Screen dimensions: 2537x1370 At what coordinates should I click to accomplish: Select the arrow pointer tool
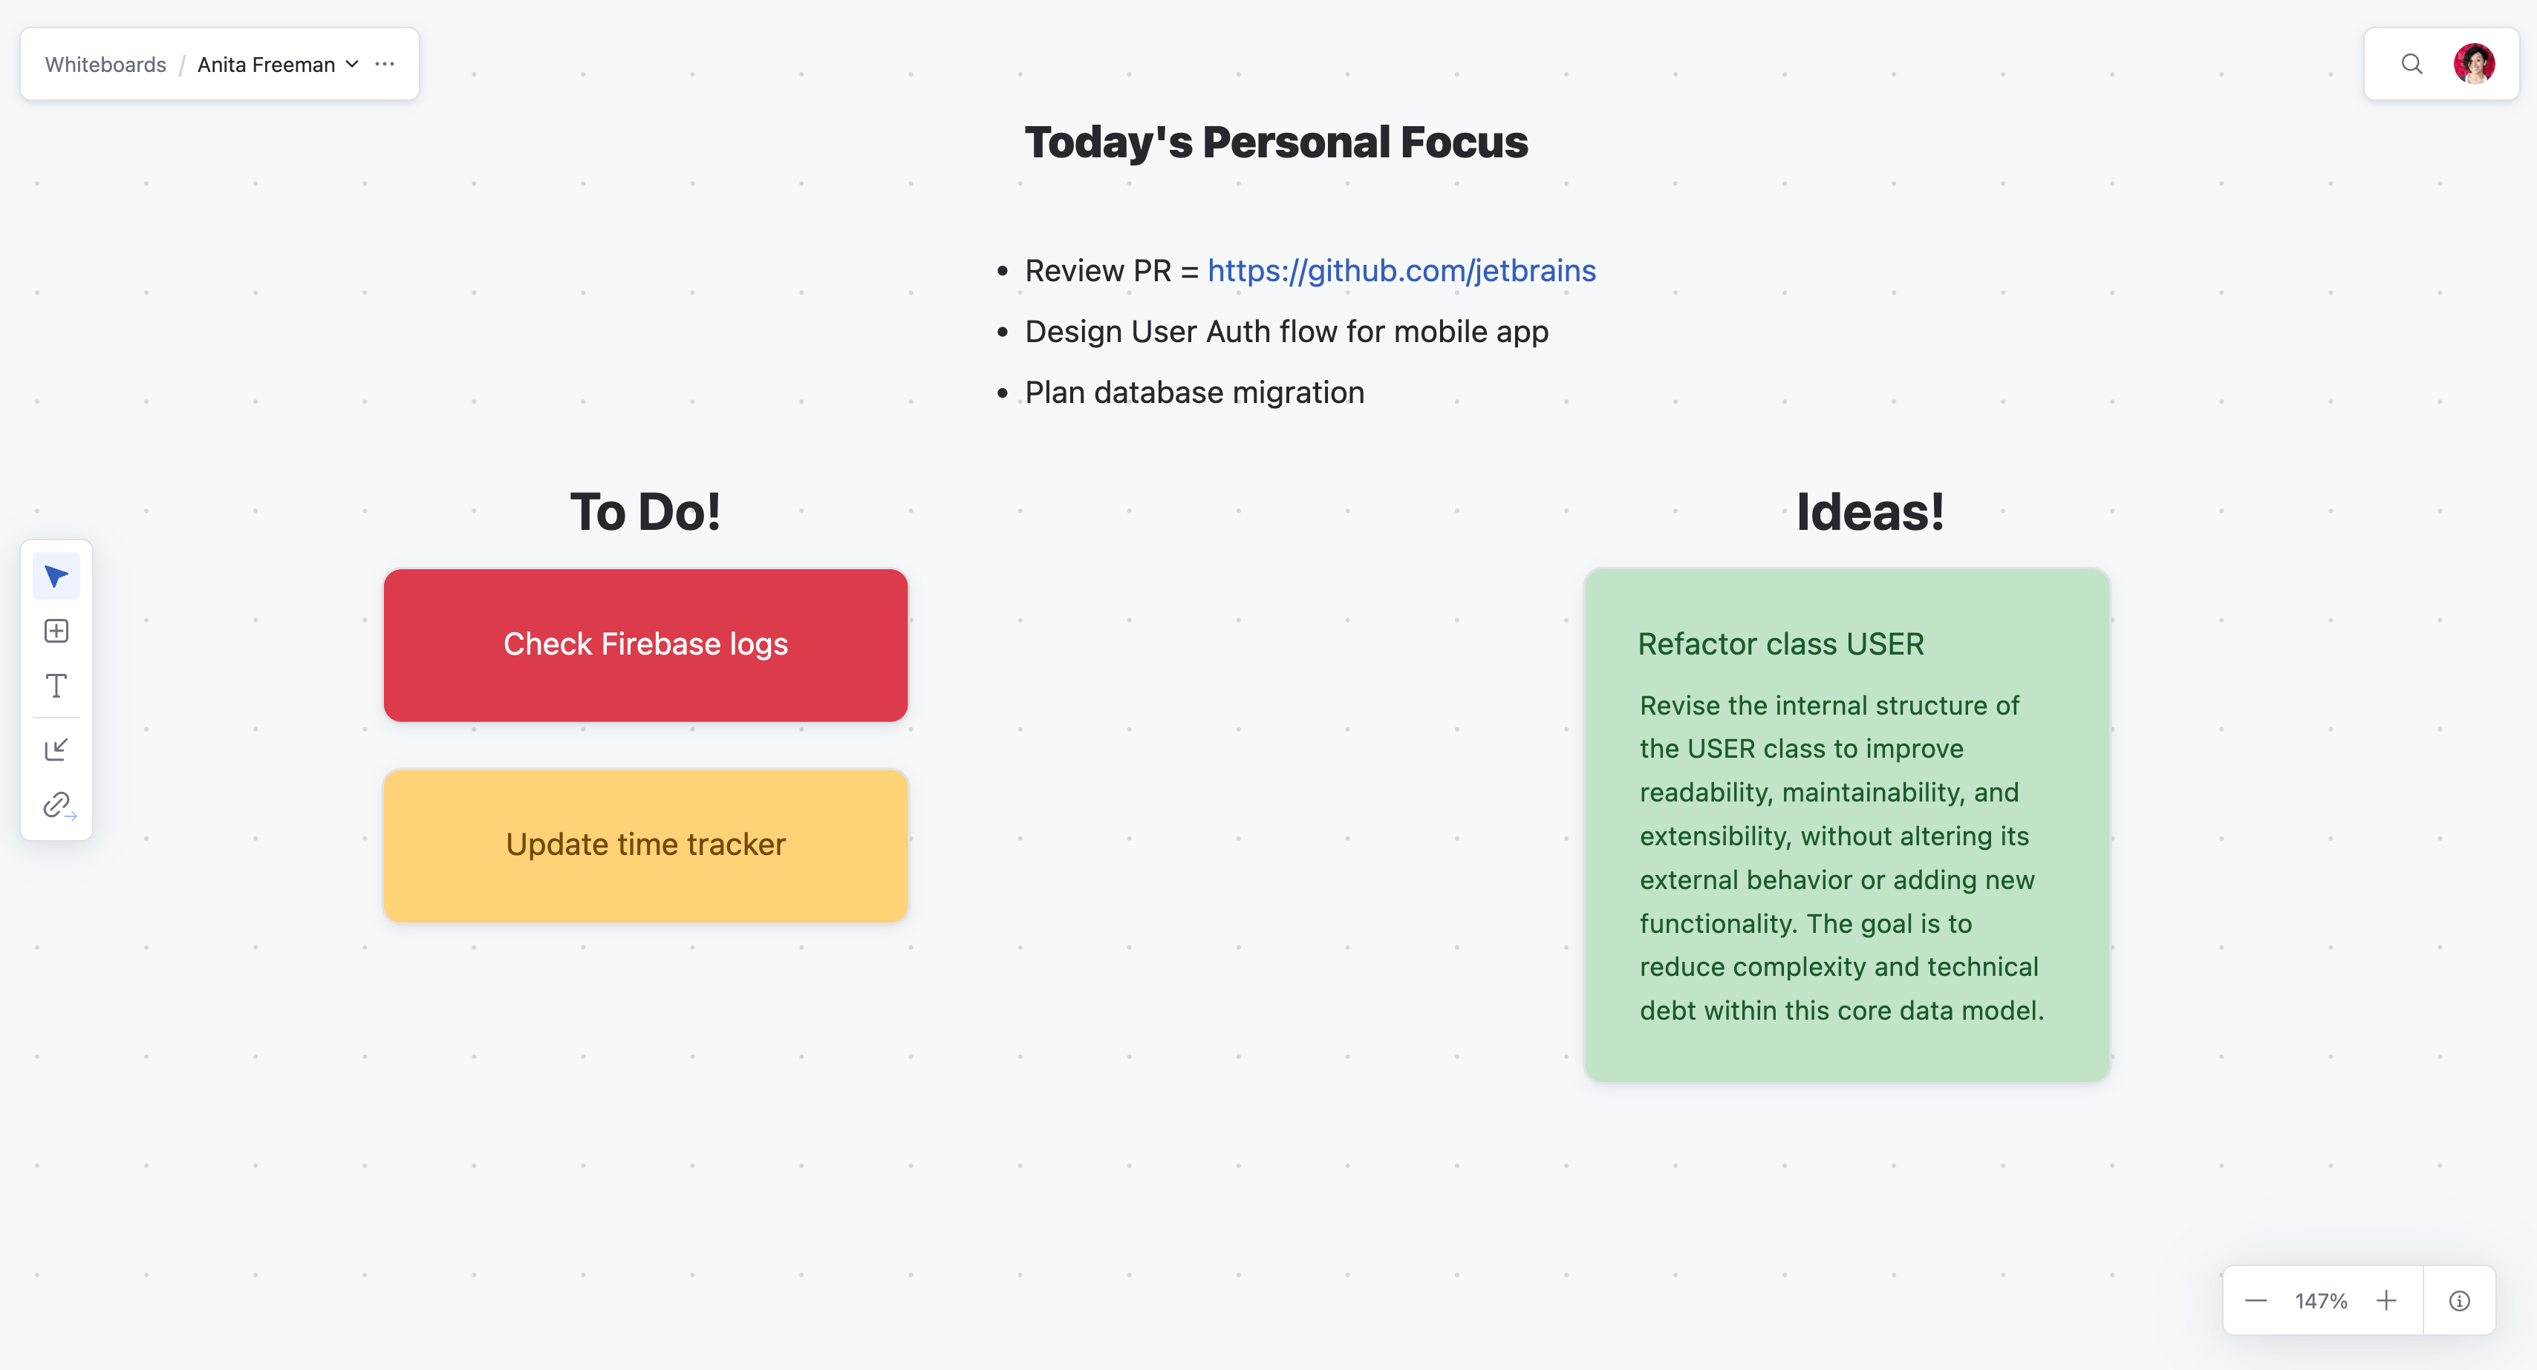tap(56, 577)
